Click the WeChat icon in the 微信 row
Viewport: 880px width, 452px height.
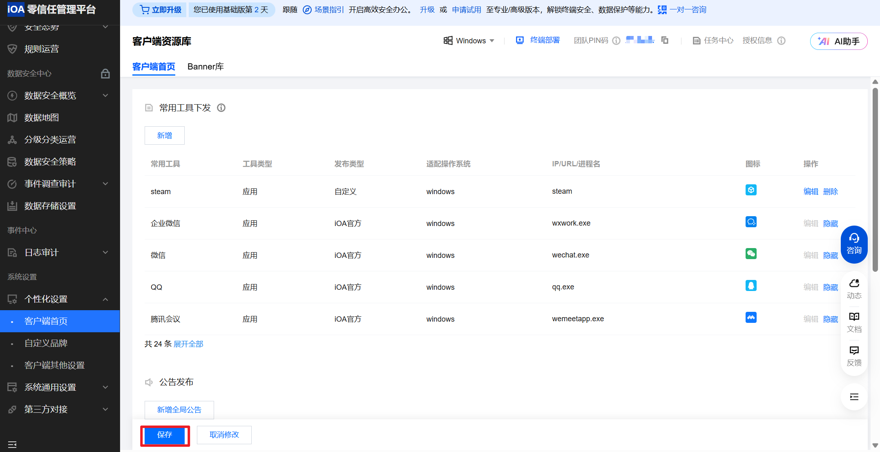pos(751,254)
